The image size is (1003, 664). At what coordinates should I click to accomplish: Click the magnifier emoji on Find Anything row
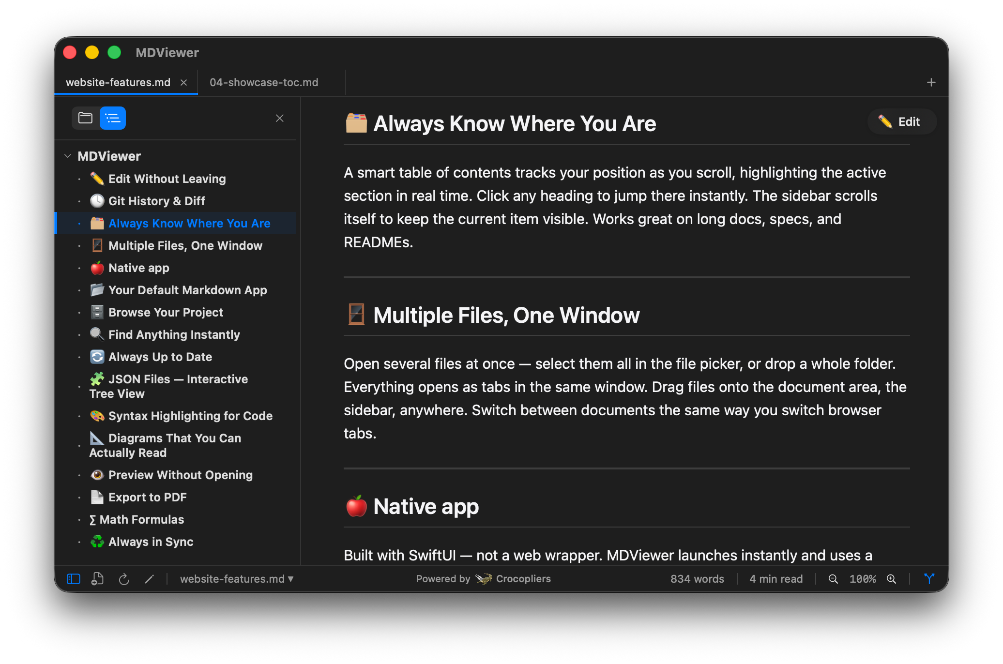97,334
